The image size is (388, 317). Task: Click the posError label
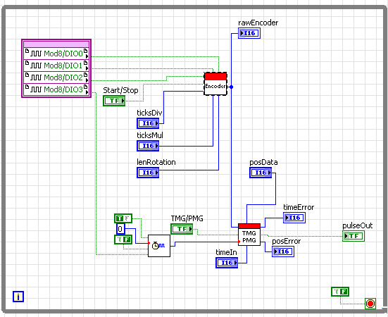click(x=287, y=241)
